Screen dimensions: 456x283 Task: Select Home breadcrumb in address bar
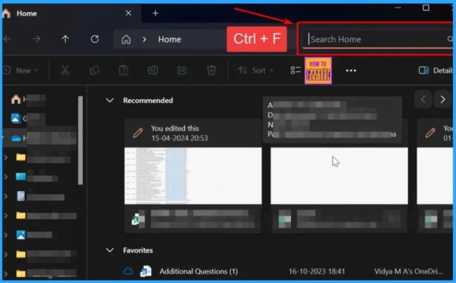(x=170, y=39)
